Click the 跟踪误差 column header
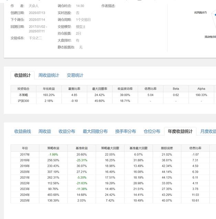The image size is (216, 219). (166, 148)
